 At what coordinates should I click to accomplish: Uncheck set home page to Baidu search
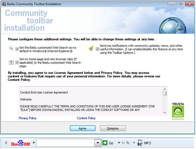pyautogui.click(x=17, y=62)
